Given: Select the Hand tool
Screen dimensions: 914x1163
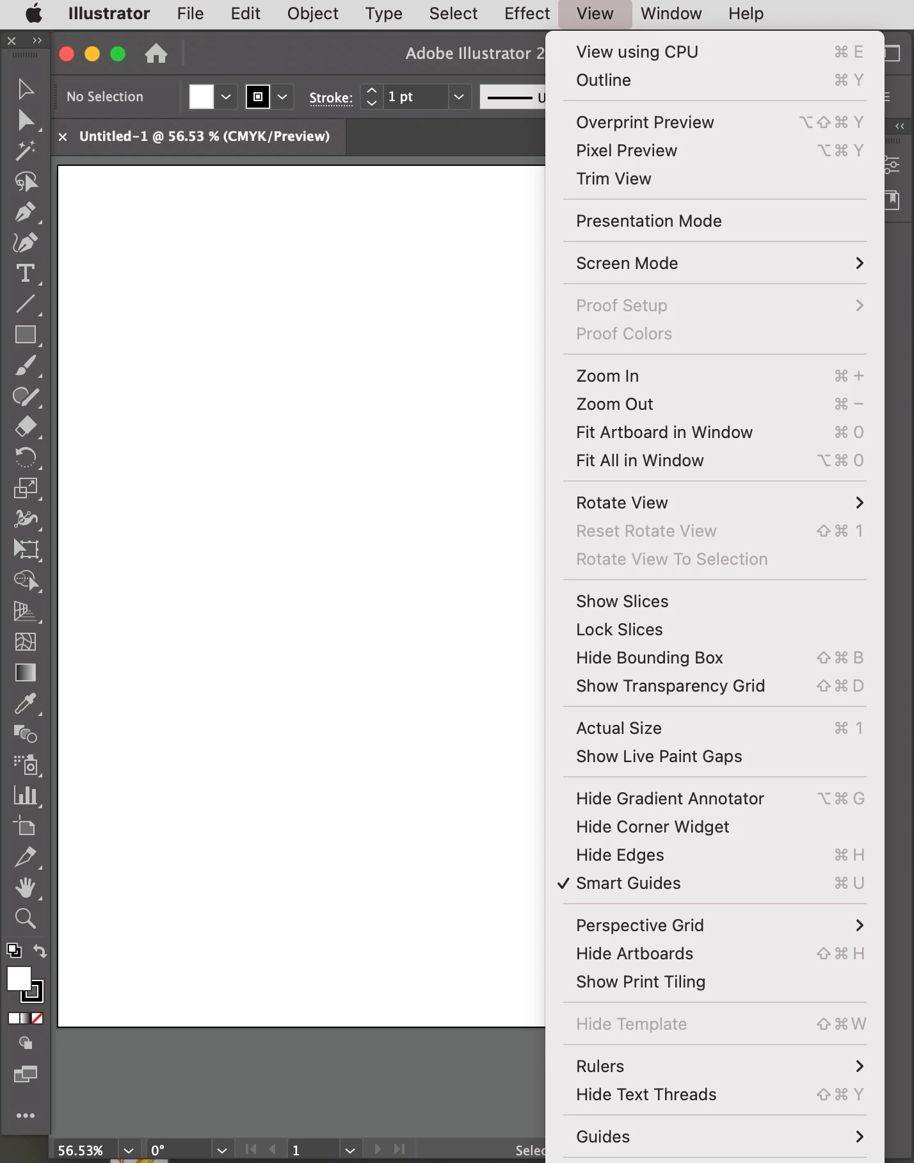Looking at the screenshot, I should (26, 888).
